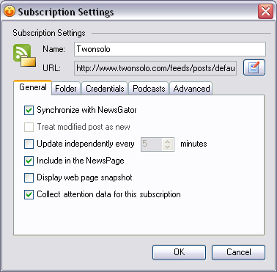Open the Credentials tab
Image resolution: width=277 pixels, height=272 pixels.
105,89
